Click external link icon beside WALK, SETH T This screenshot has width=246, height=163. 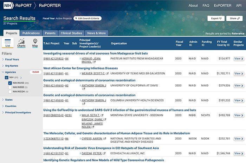102,115
